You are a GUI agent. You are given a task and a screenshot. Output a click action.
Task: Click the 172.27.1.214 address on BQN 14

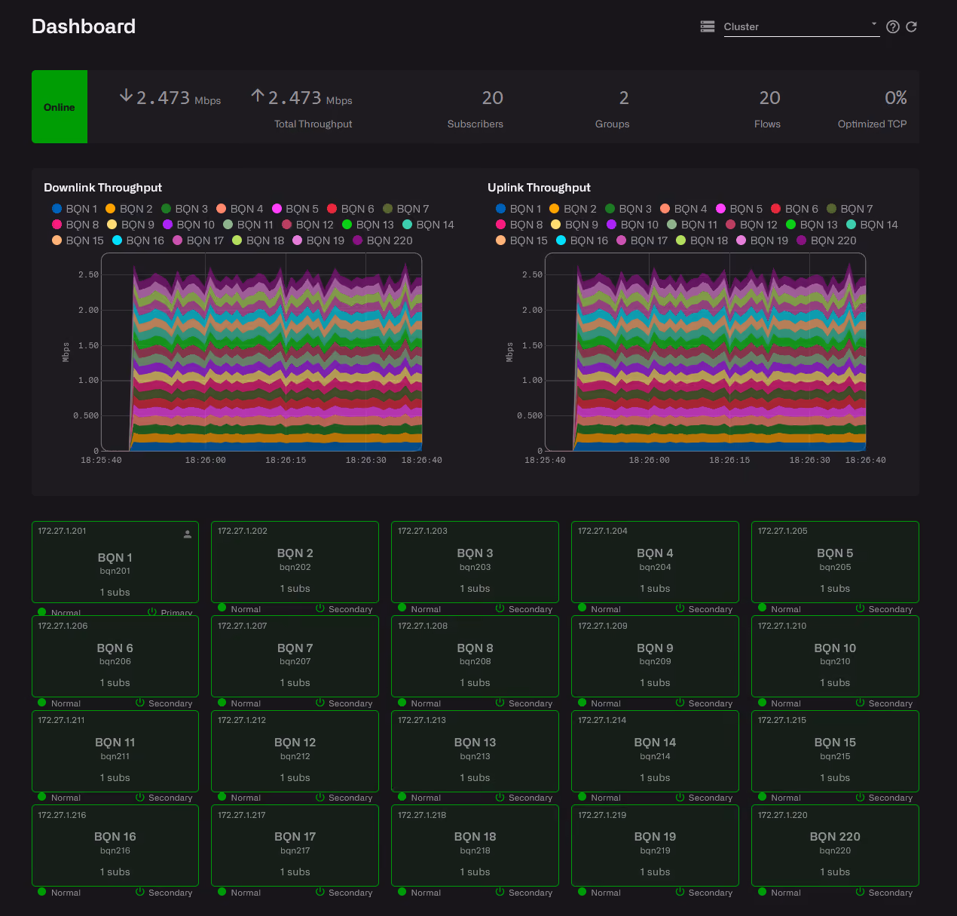(602, 720)
